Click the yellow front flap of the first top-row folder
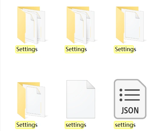 (21, 25)
